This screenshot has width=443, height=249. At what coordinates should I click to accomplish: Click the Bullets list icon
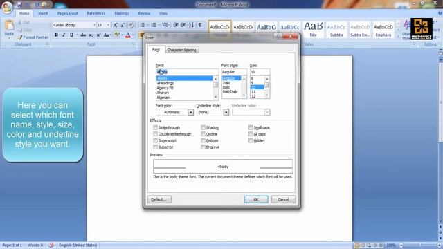coord(143,25)
